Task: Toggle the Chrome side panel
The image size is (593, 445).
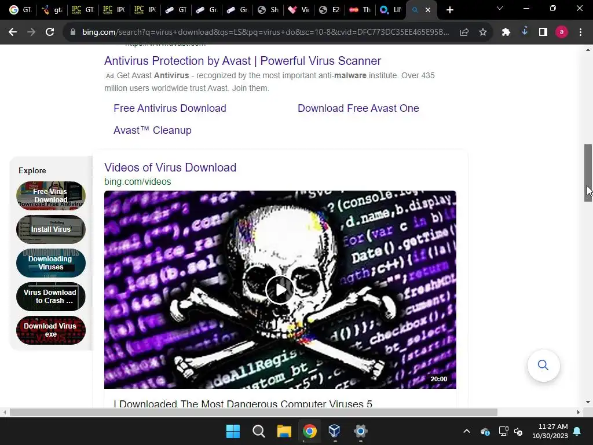Action: pyautogui.click(x=543, y=32)
